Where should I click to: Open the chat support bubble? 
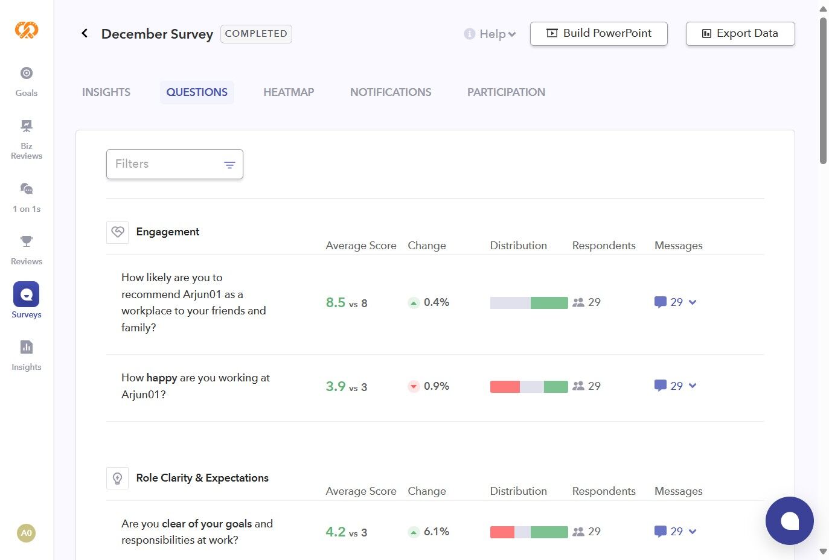[789, 520]
